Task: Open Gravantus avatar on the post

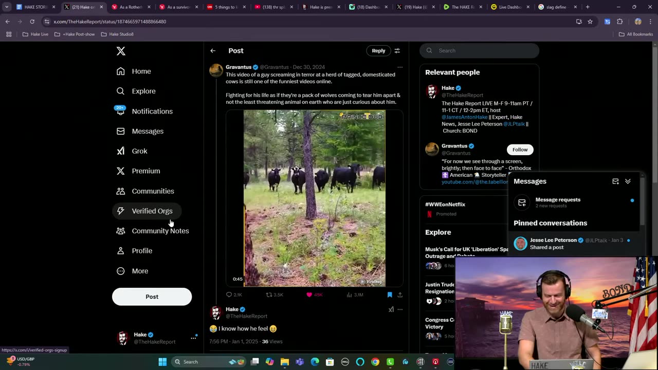Action: coord(216,70)
